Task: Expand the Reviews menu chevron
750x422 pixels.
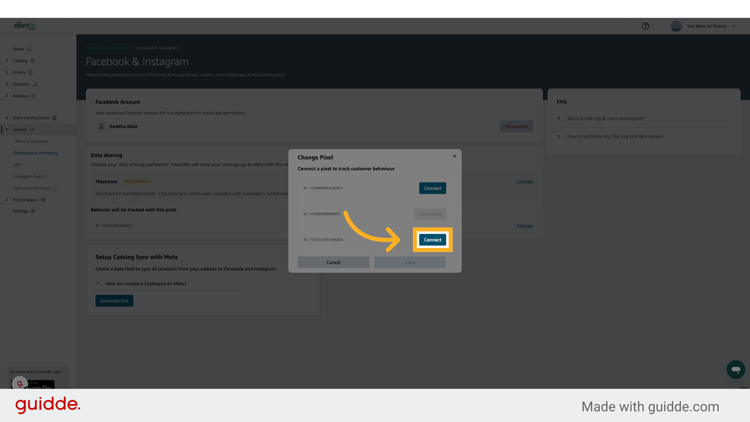Action: 7,96
